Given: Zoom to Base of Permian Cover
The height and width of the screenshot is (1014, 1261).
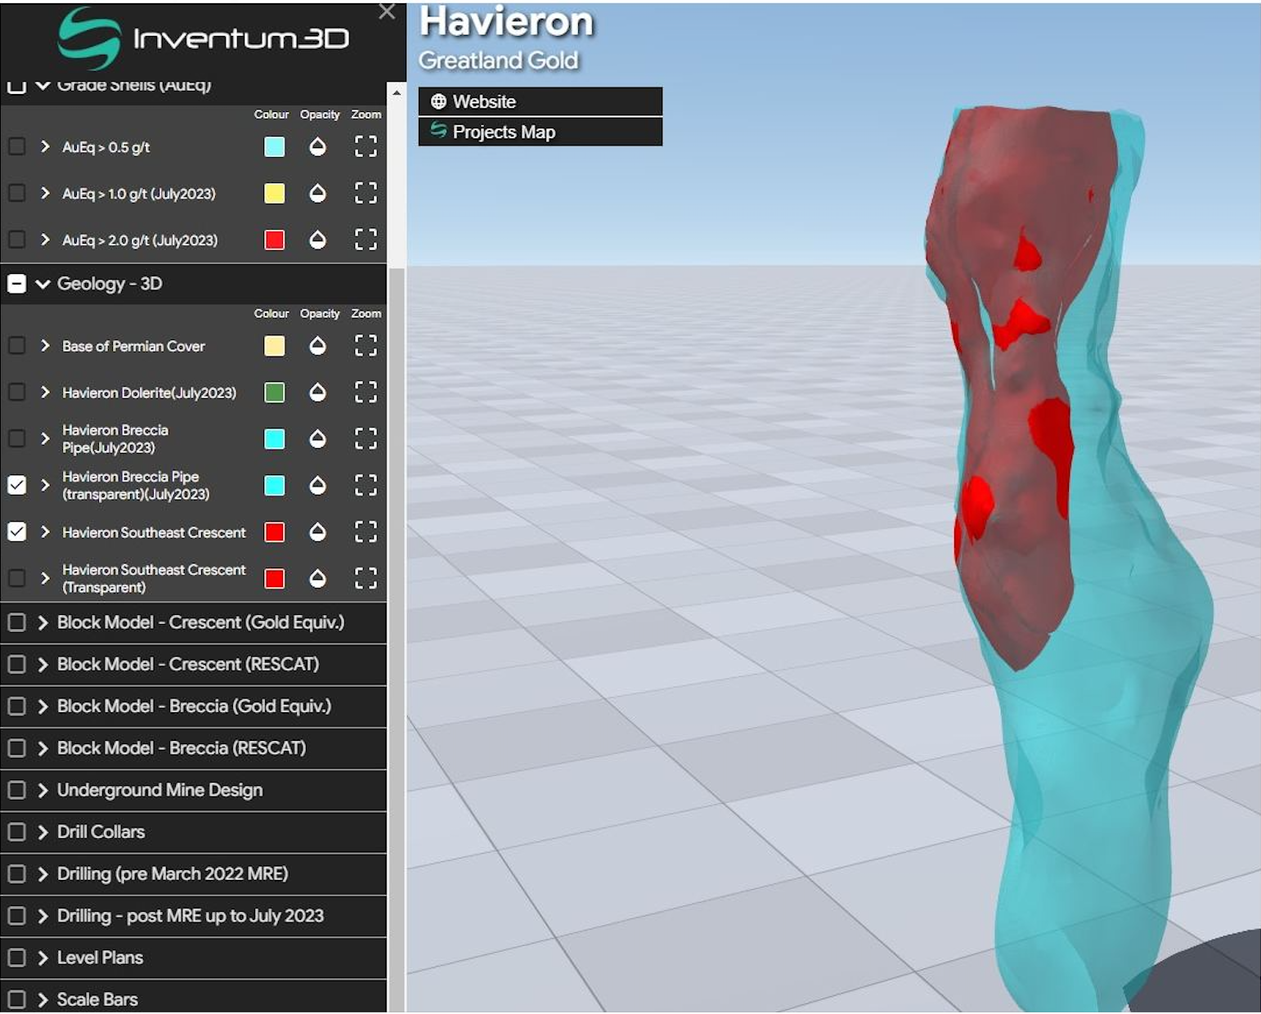Looking at the screenshot, I should (x=366, y=346).
